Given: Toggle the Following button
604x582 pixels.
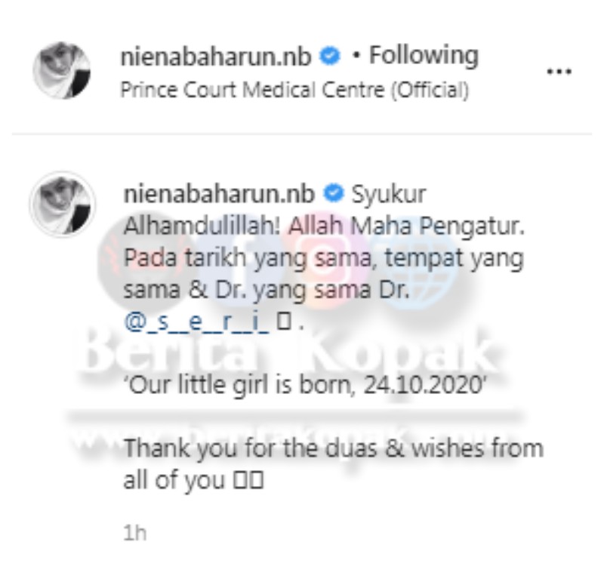Looking at the screenshot, I should tap(424, 56).
